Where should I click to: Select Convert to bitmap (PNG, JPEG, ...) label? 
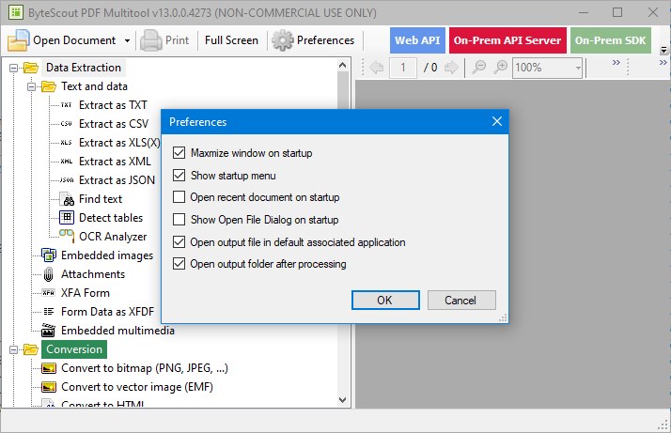pos(145,368)
